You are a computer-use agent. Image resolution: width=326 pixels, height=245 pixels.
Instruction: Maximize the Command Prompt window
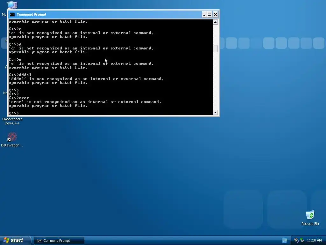209,14
